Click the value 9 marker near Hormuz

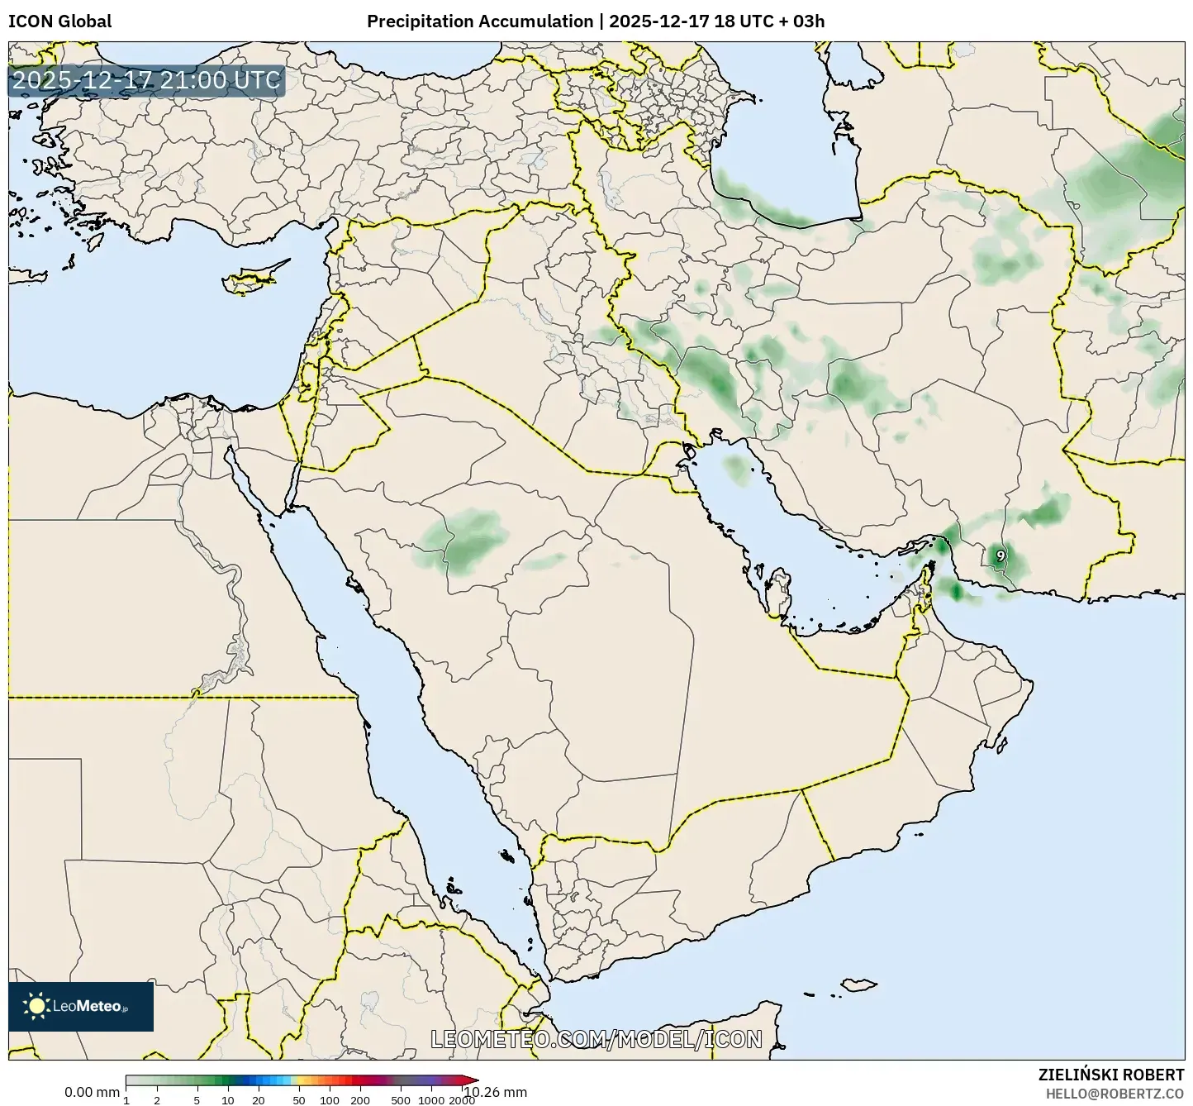pyautogui.click(x=1002, y=555)
